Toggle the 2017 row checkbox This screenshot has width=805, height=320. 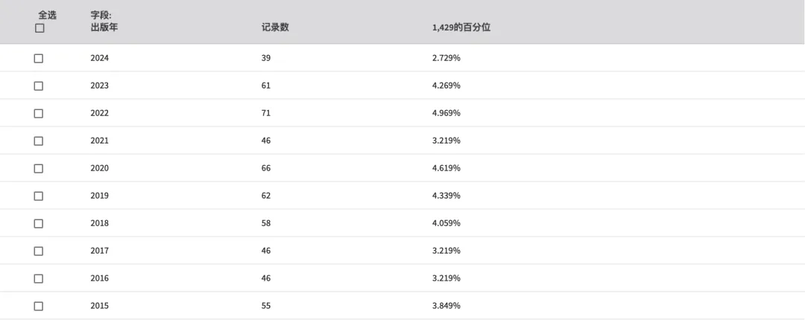click(39, 252)
